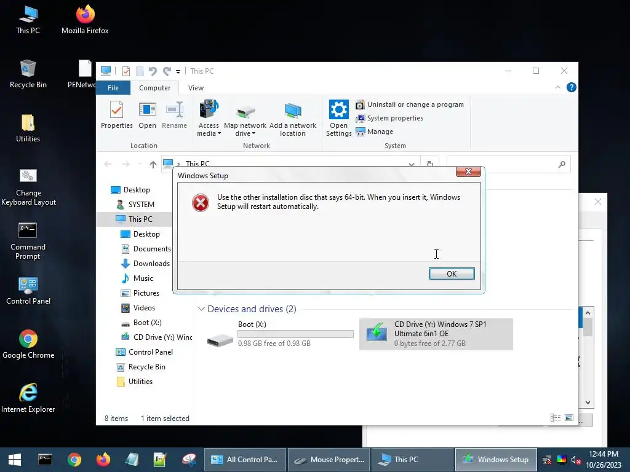The height and width of the screenshot is (472, 630).
Task: Click the Refresh button beside the address bar
Action: point(430,163)
